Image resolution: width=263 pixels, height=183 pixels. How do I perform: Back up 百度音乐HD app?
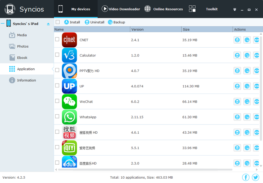tap(247, 163)
